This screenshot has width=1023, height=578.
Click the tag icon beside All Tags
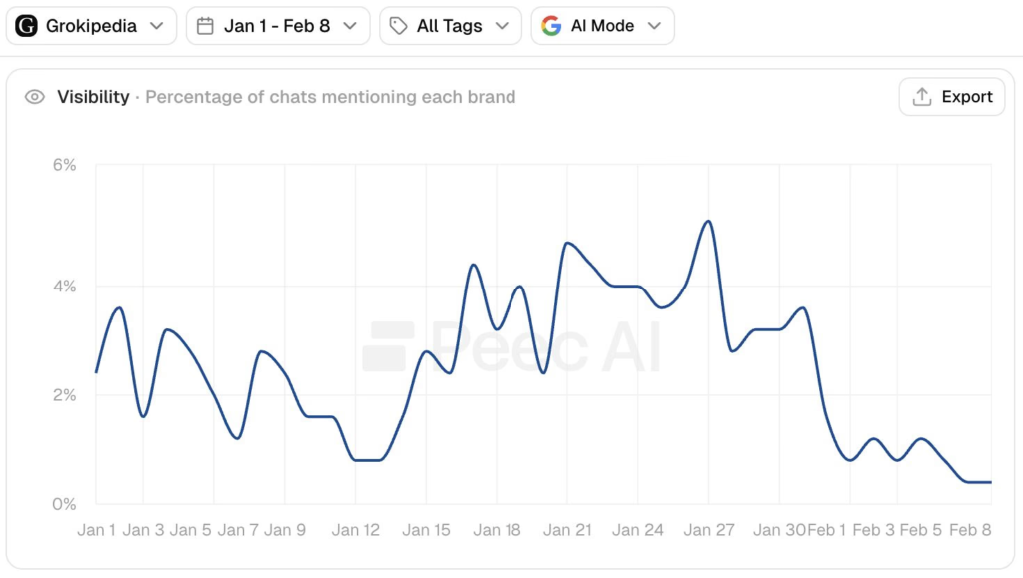point(398,26)
